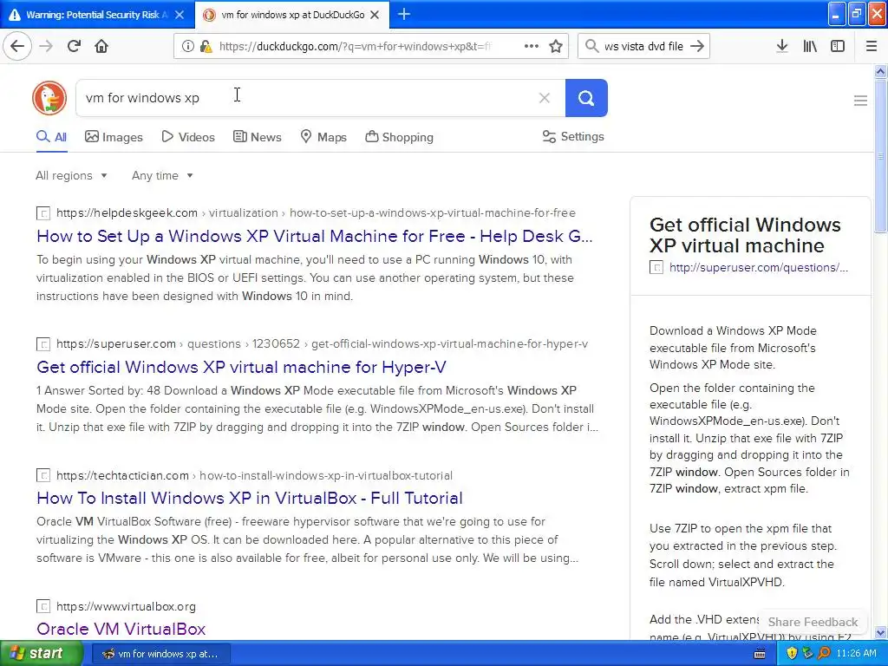
Task: Select the All results tab
Action: click(51, 136)
